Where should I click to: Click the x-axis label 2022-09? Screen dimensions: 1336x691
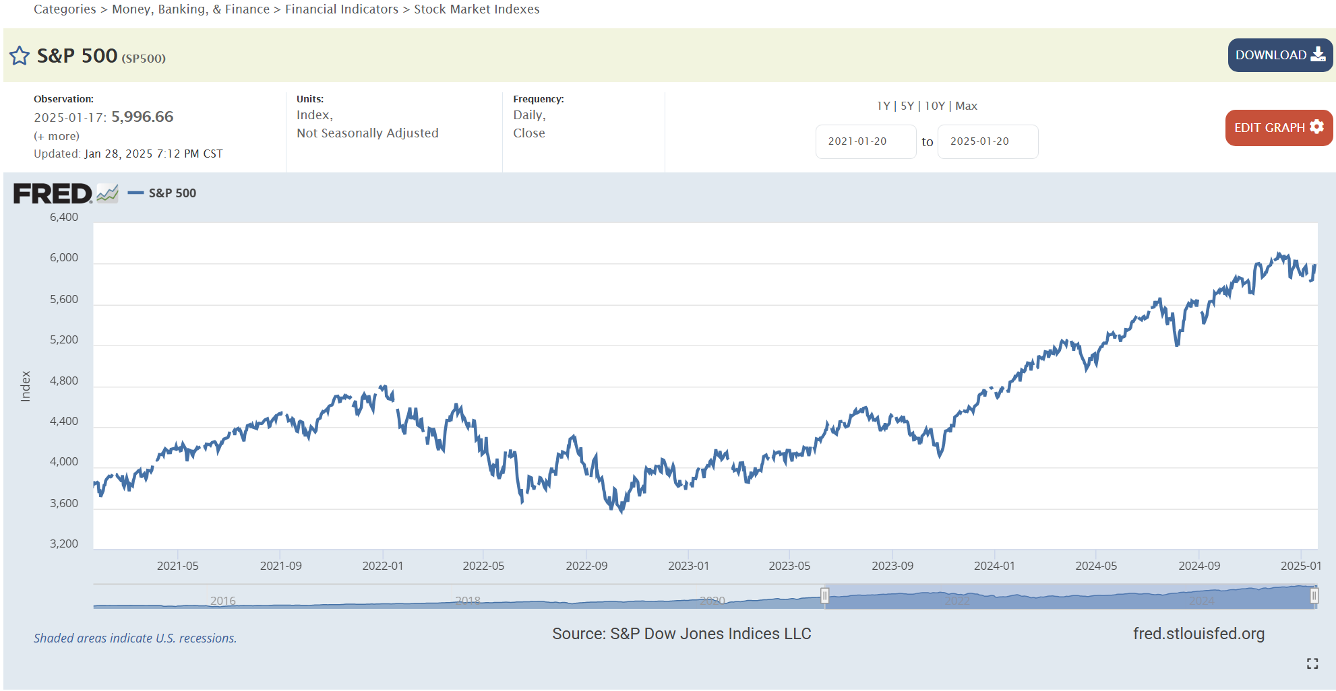coord(586,566)
